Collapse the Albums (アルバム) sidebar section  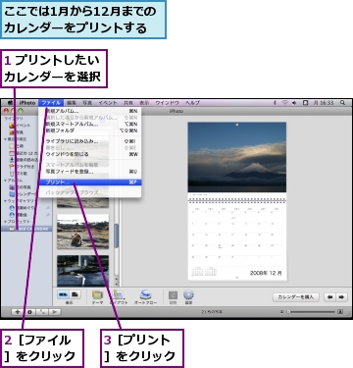click(x=5, y=181)
